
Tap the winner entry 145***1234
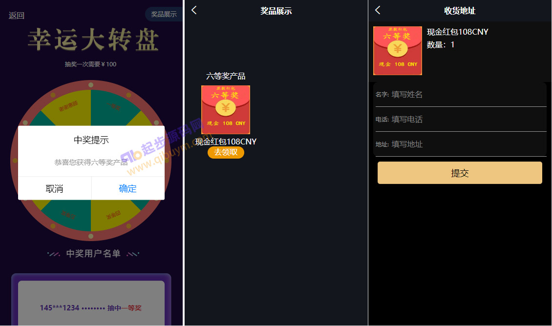coord(91,308)
